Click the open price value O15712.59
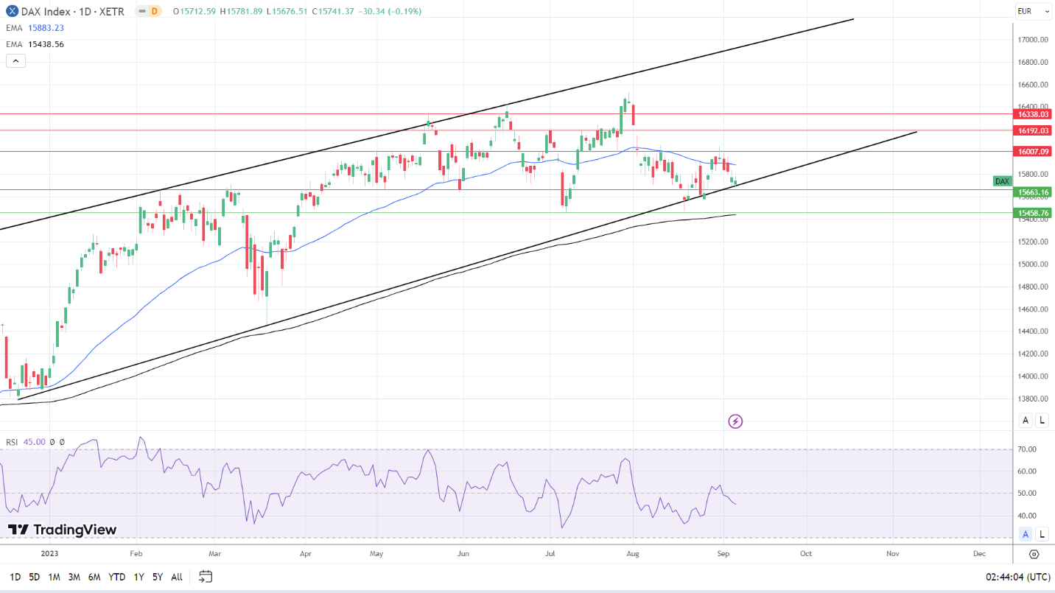Viewport: 1055px width, 593px height. click(194, 11)
